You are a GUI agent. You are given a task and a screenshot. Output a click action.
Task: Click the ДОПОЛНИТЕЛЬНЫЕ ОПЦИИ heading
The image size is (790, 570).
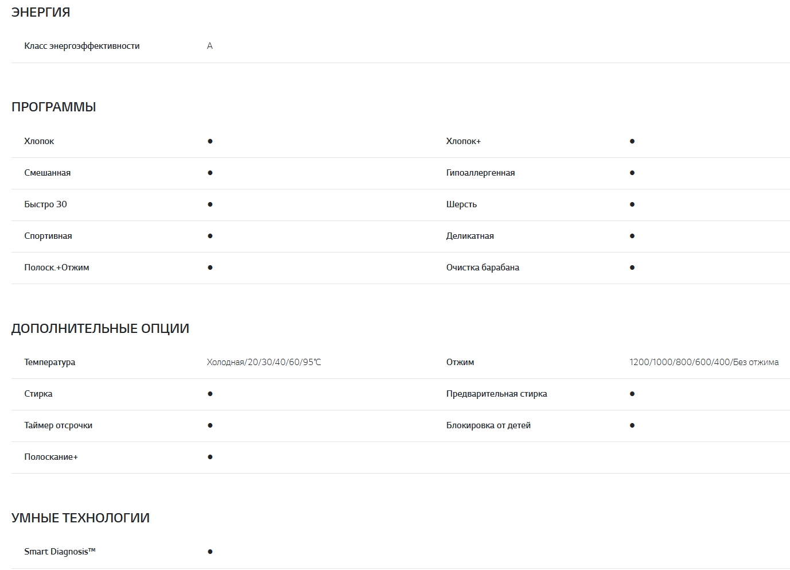tap(100, 328)
